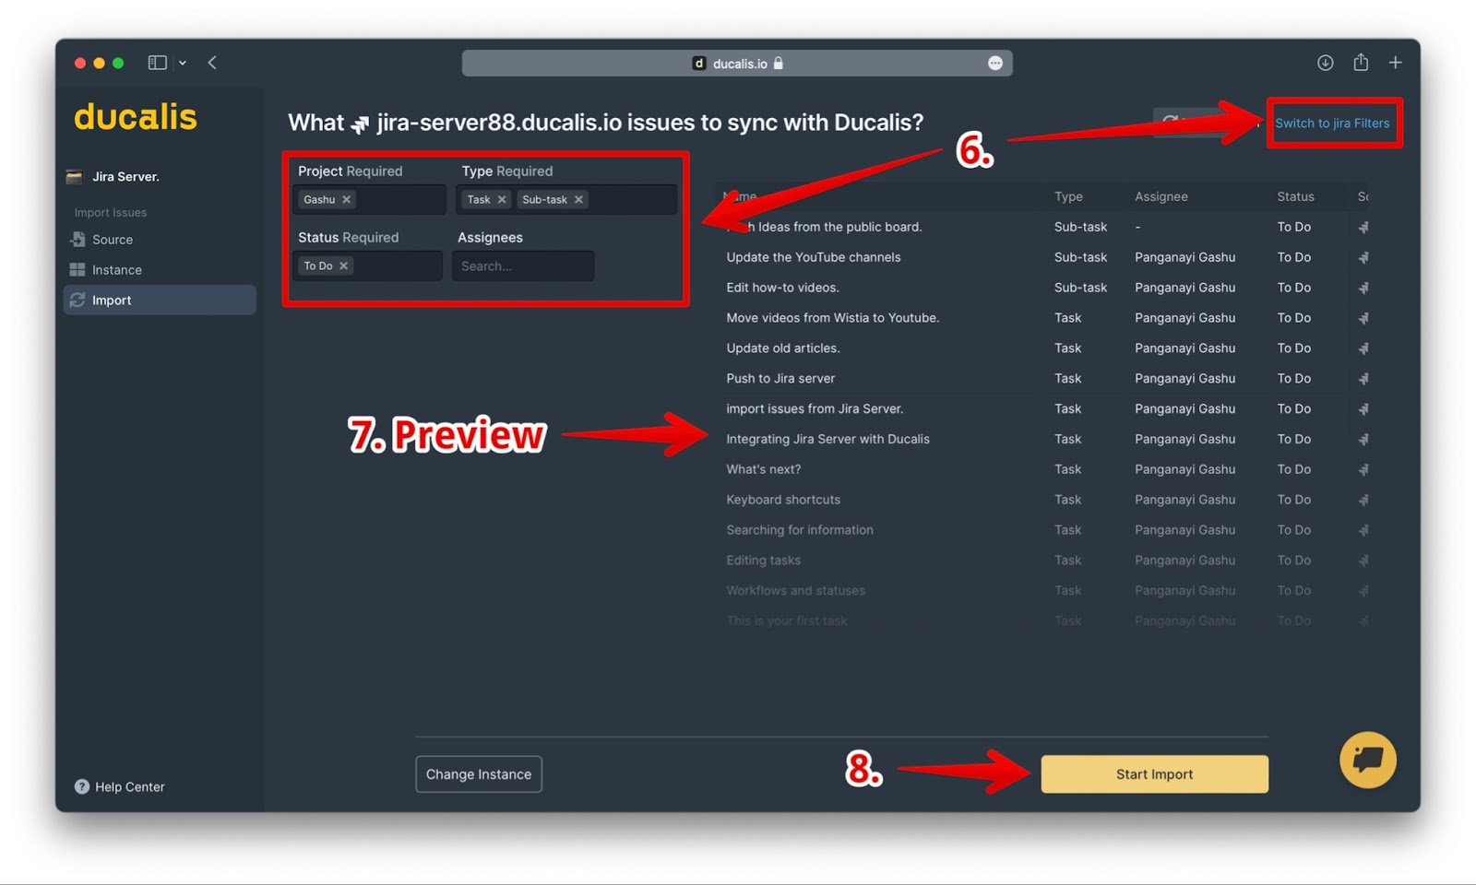Open the browser downloads icon
The image size is (1476, 885).
pyautogui.click(x=1325, y=63)
